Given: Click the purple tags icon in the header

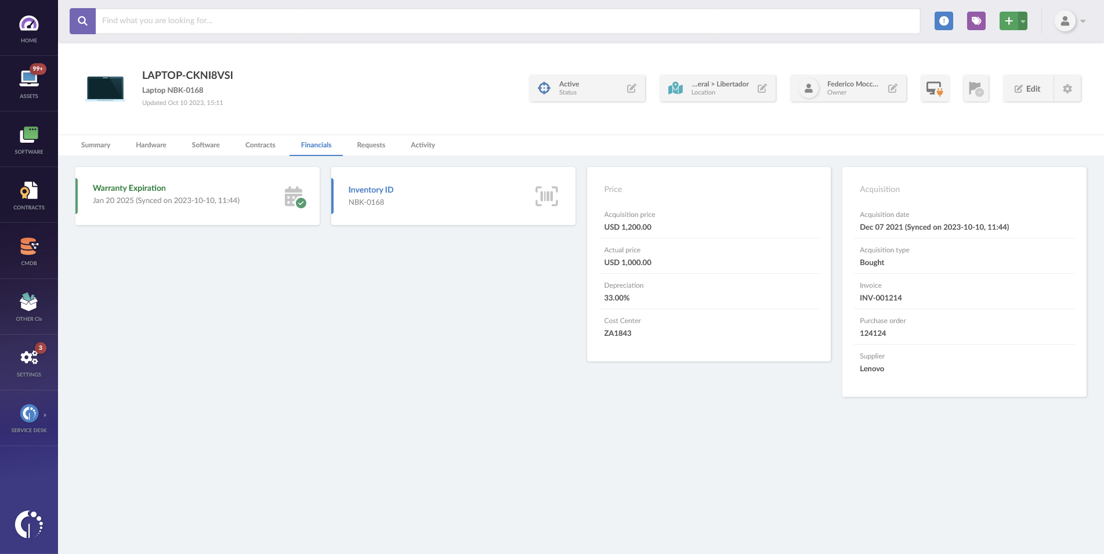Looking at the screenshot, I should pos(976,20).
